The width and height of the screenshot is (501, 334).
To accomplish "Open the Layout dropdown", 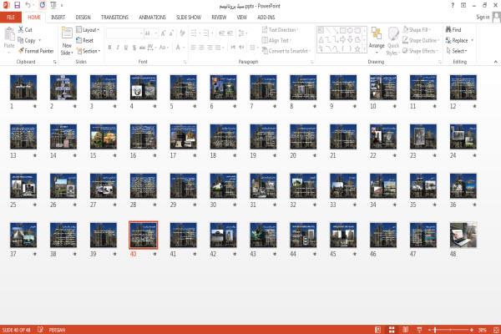I will 88,30.
